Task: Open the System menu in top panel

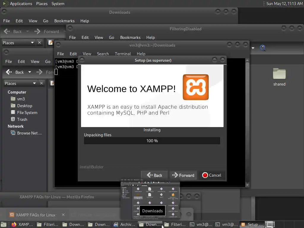Action: tap(58, 4)
